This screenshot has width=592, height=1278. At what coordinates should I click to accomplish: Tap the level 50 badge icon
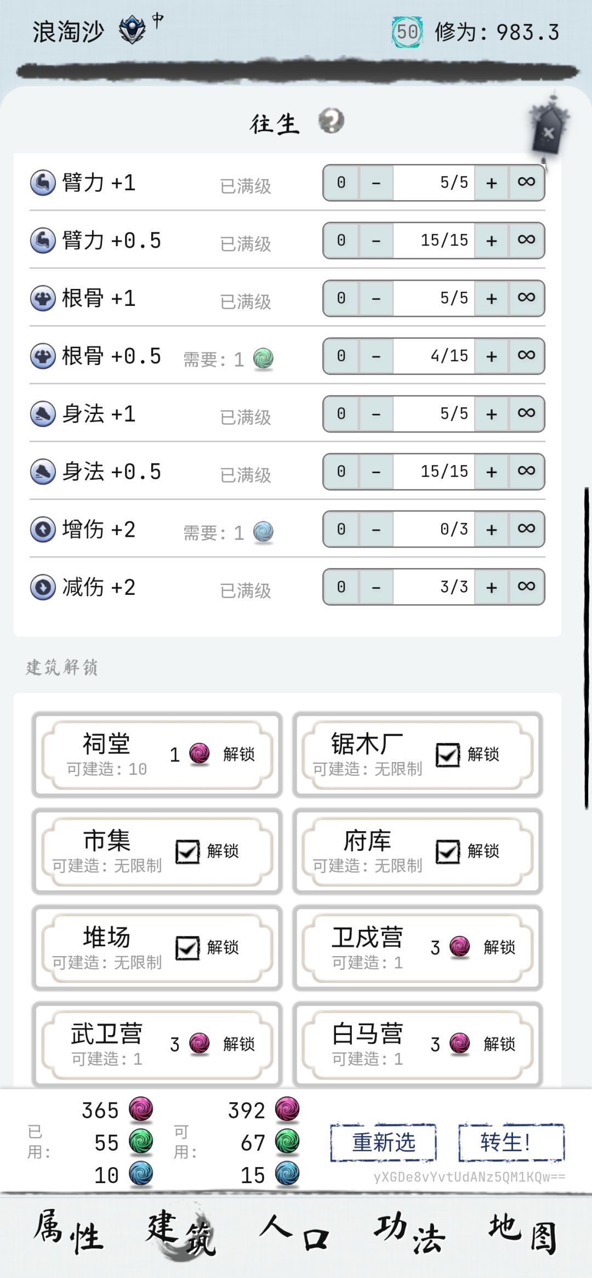click(407, 32)
